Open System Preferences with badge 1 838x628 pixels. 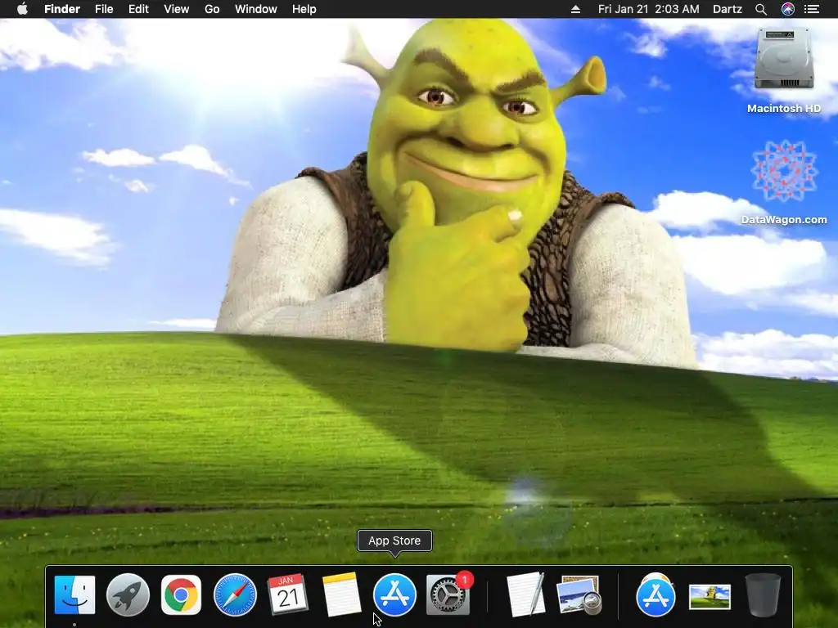(x=449, y=594)
